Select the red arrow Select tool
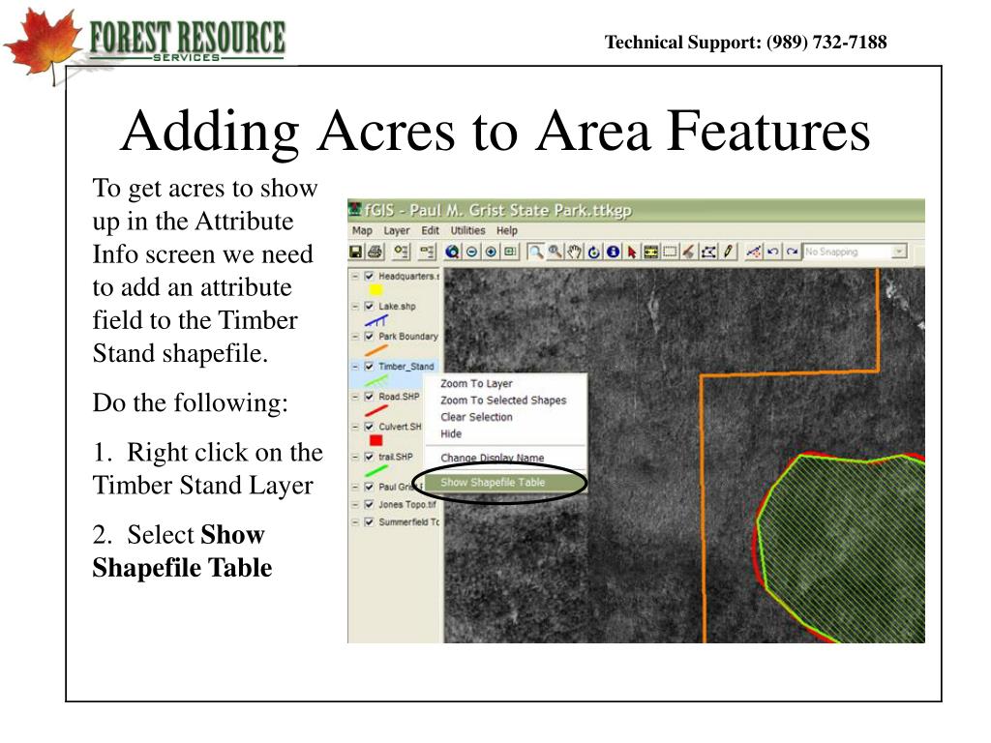This screenshot has height=743, width=991. (631, 253)
